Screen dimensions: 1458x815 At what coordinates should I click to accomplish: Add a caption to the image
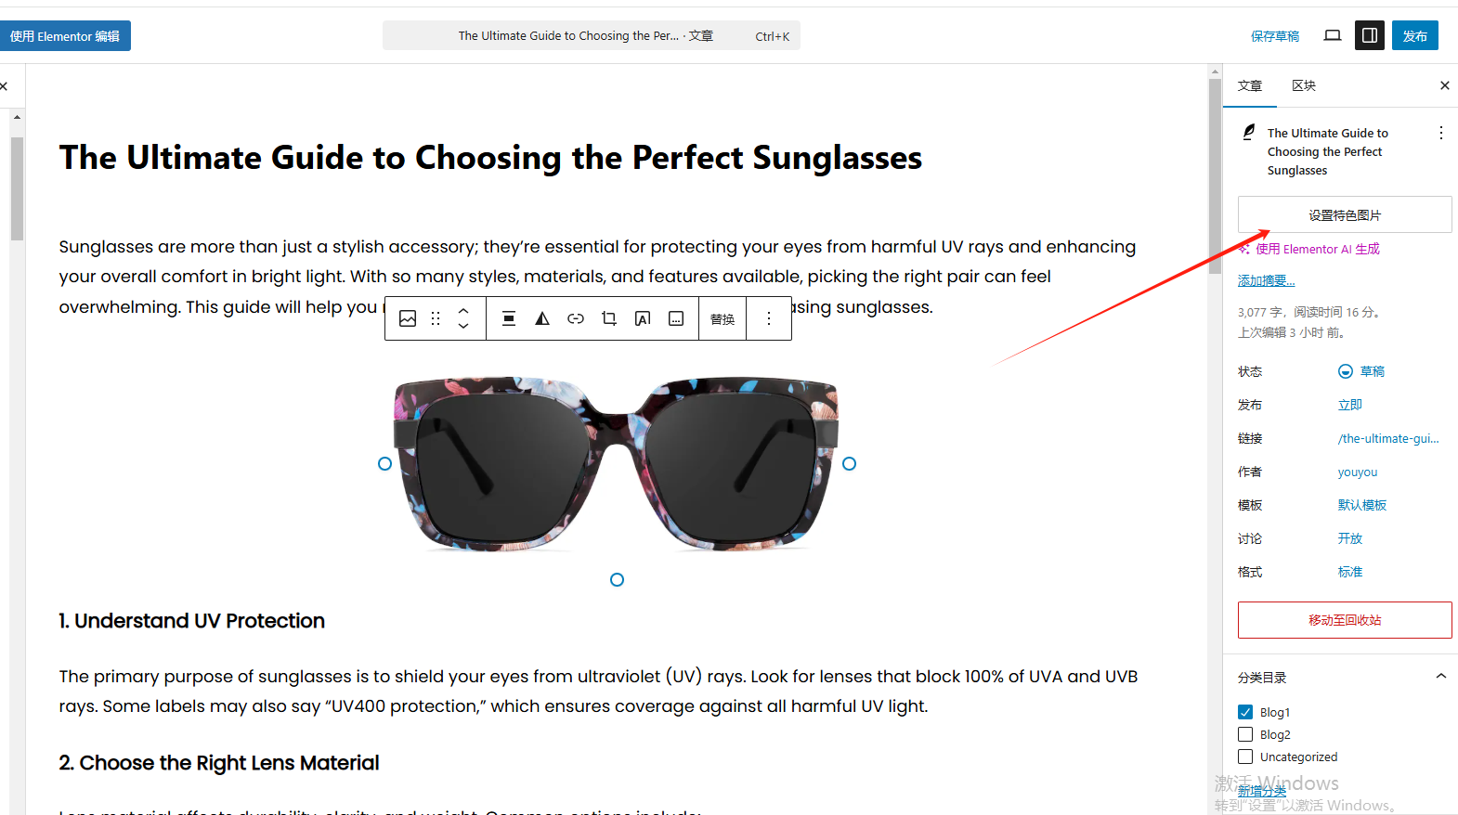click(x=676, y=318)
